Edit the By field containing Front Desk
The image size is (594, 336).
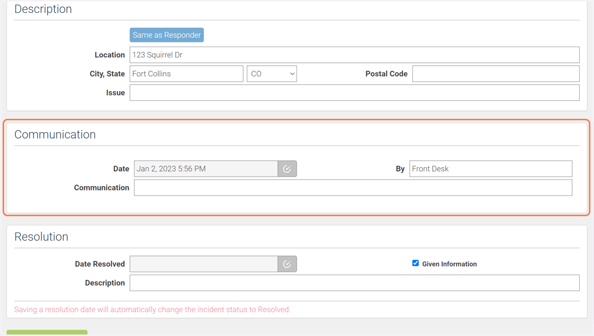click(x=491, y=169)
